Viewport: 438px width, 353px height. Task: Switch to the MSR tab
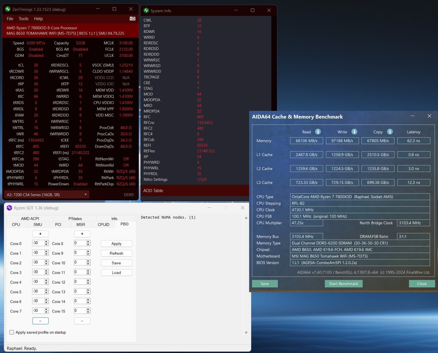[81, 224]
